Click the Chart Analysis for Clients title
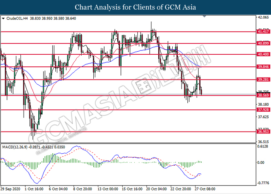This screenshot has height=194, width=271. 135,7
